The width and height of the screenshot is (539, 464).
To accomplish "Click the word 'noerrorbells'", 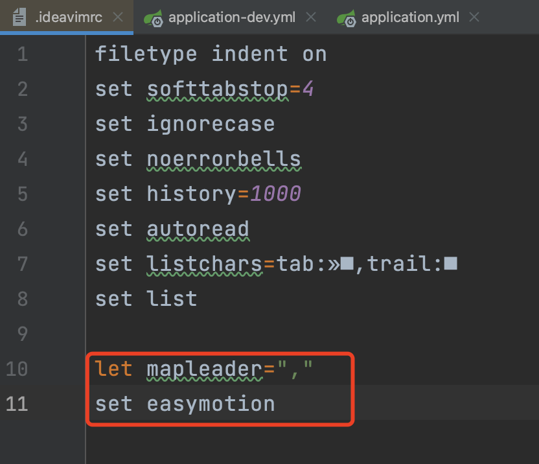I will [224, 159].
